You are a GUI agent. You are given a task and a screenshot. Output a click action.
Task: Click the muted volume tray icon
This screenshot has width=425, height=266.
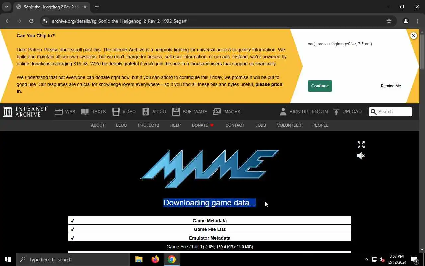tap(382, 259)
